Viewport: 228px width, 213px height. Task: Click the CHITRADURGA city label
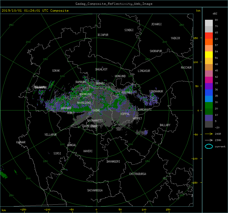(x=138, y=174)
